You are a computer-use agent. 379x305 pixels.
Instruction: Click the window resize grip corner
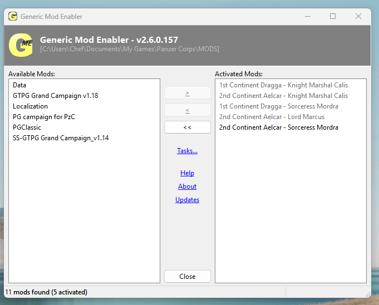[x=368, y=294]
